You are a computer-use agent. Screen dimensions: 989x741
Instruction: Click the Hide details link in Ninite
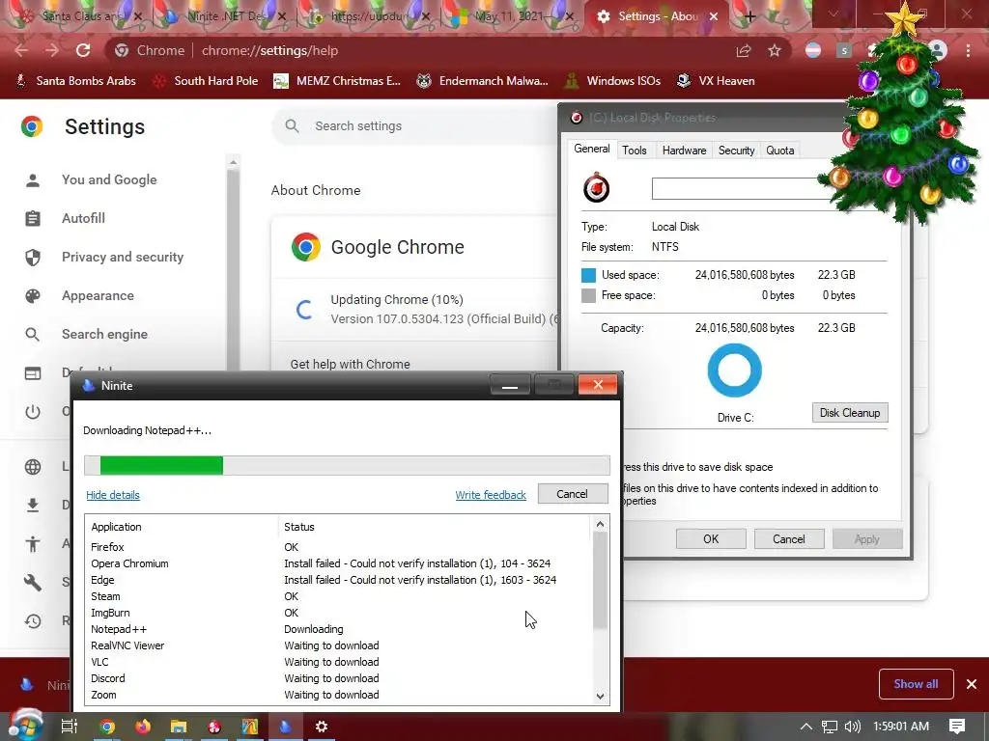click(x=113, y=495)
